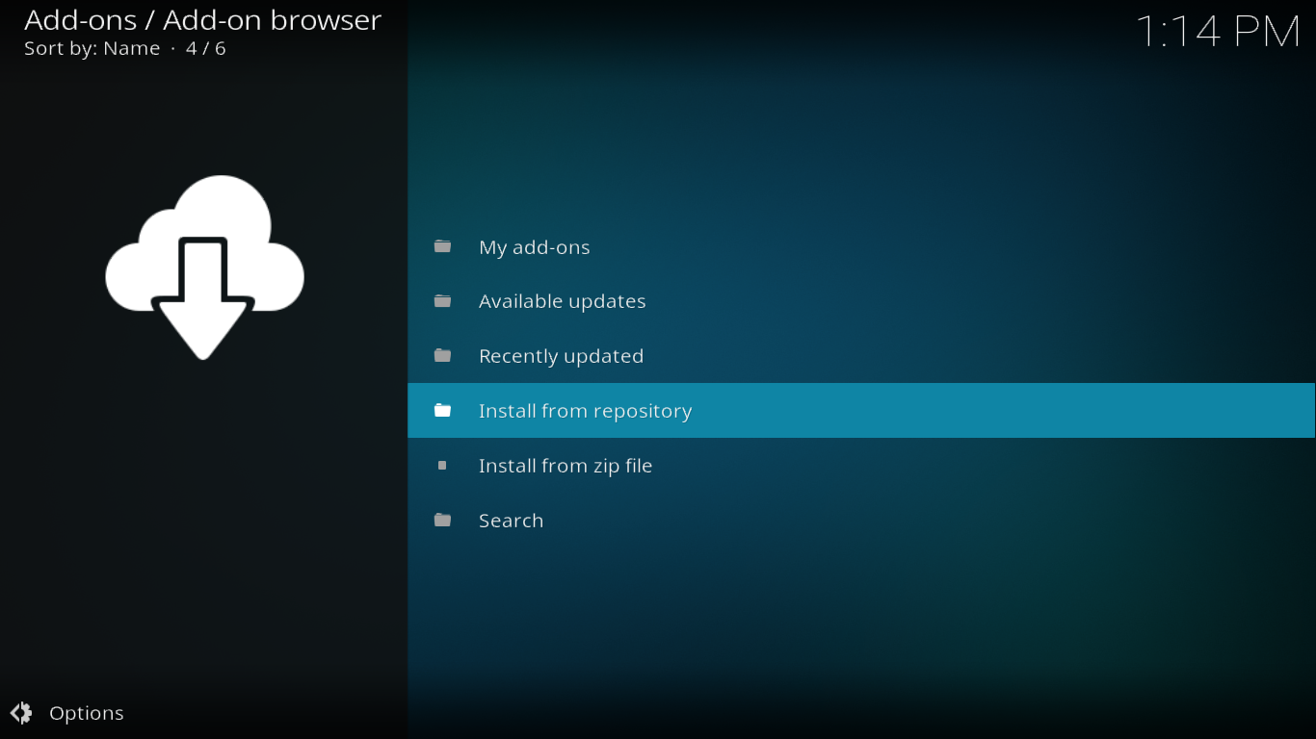
Task: Click the folder icon beside My add-ons
Action: [442, 246]
